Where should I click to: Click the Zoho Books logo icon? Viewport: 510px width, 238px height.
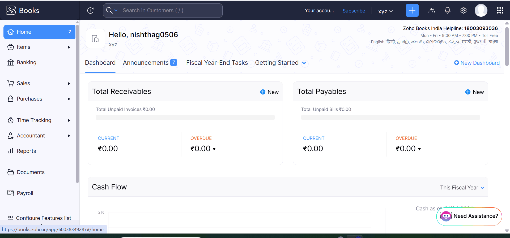[x=11, y=10]
